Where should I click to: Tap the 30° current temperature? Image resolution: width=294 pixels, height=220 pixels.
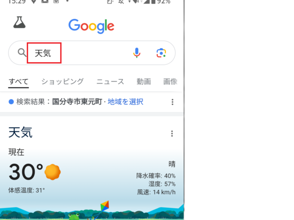(26, 172)
